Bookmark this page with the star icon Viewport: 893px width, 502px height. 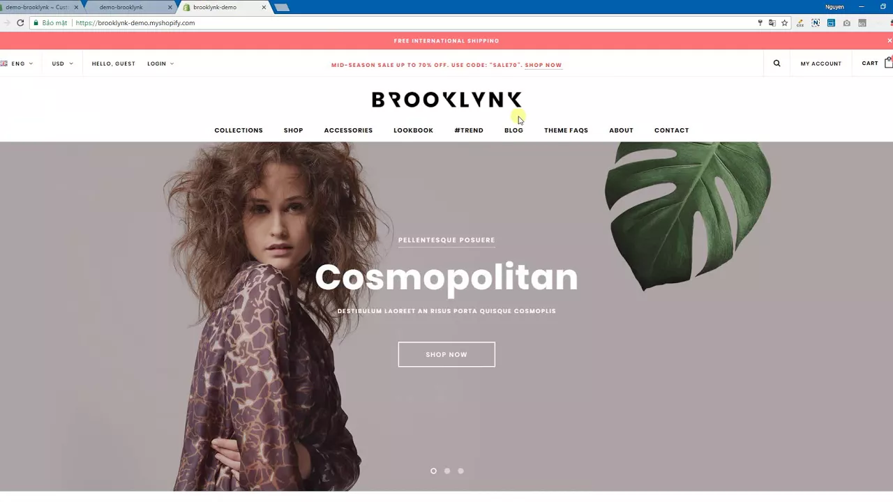pos(784,23)
